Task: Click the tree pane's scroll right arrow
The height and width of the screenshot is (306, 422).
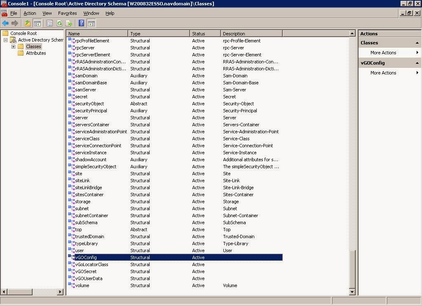Action: tap(60, 292)
